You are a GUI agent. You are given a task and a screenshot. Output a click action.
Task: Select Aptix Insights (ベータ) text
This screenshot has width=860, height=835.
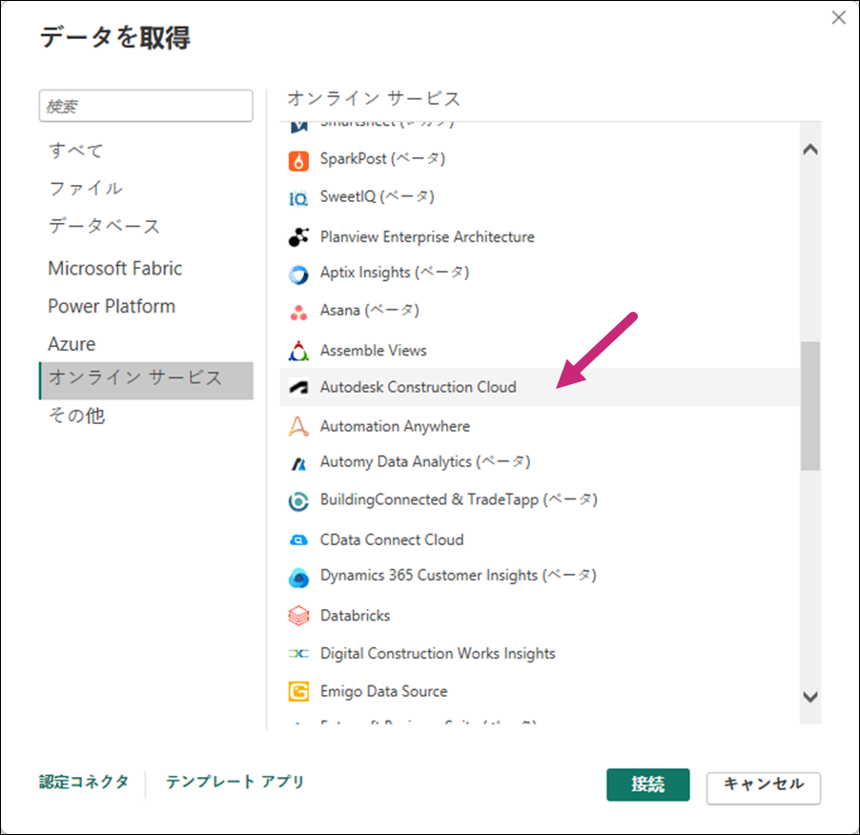point(395,273)
